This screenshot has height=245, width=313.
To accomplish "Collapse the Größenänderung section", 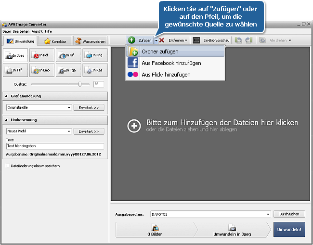I will click(x=6, y=96).
